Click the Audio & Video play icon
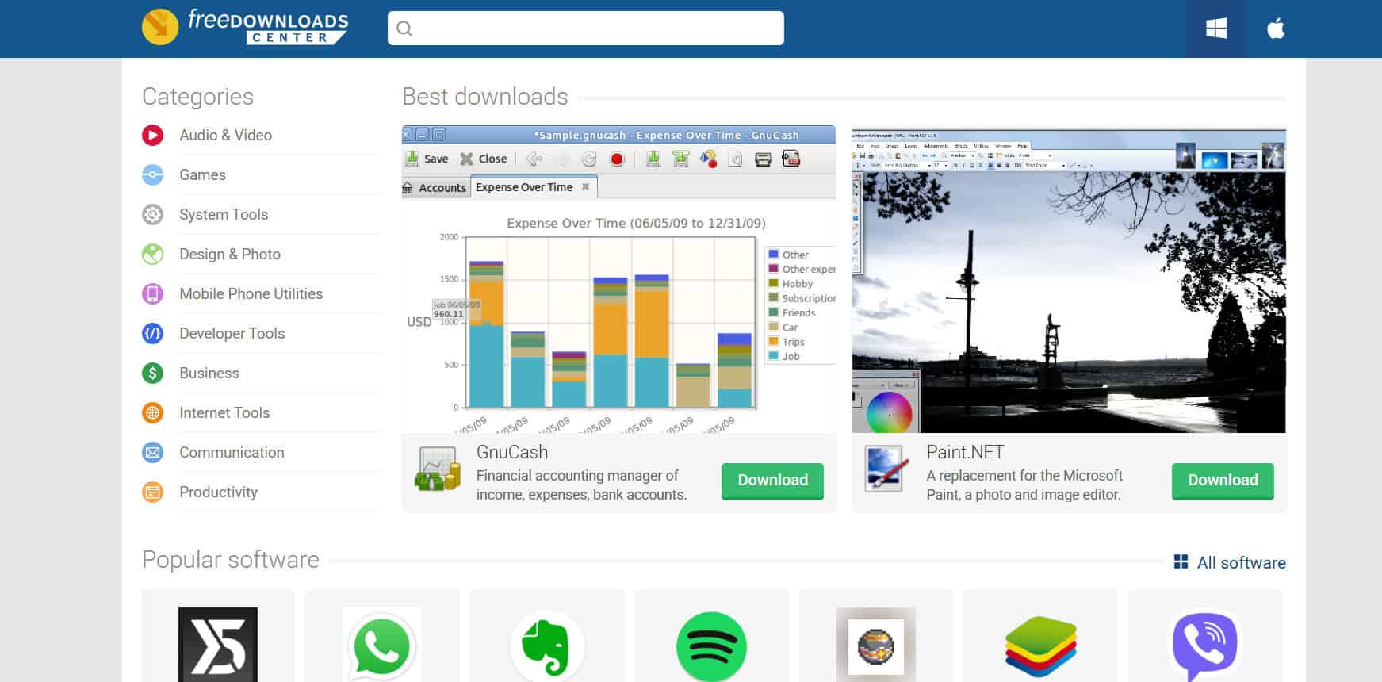 [152, 135]
